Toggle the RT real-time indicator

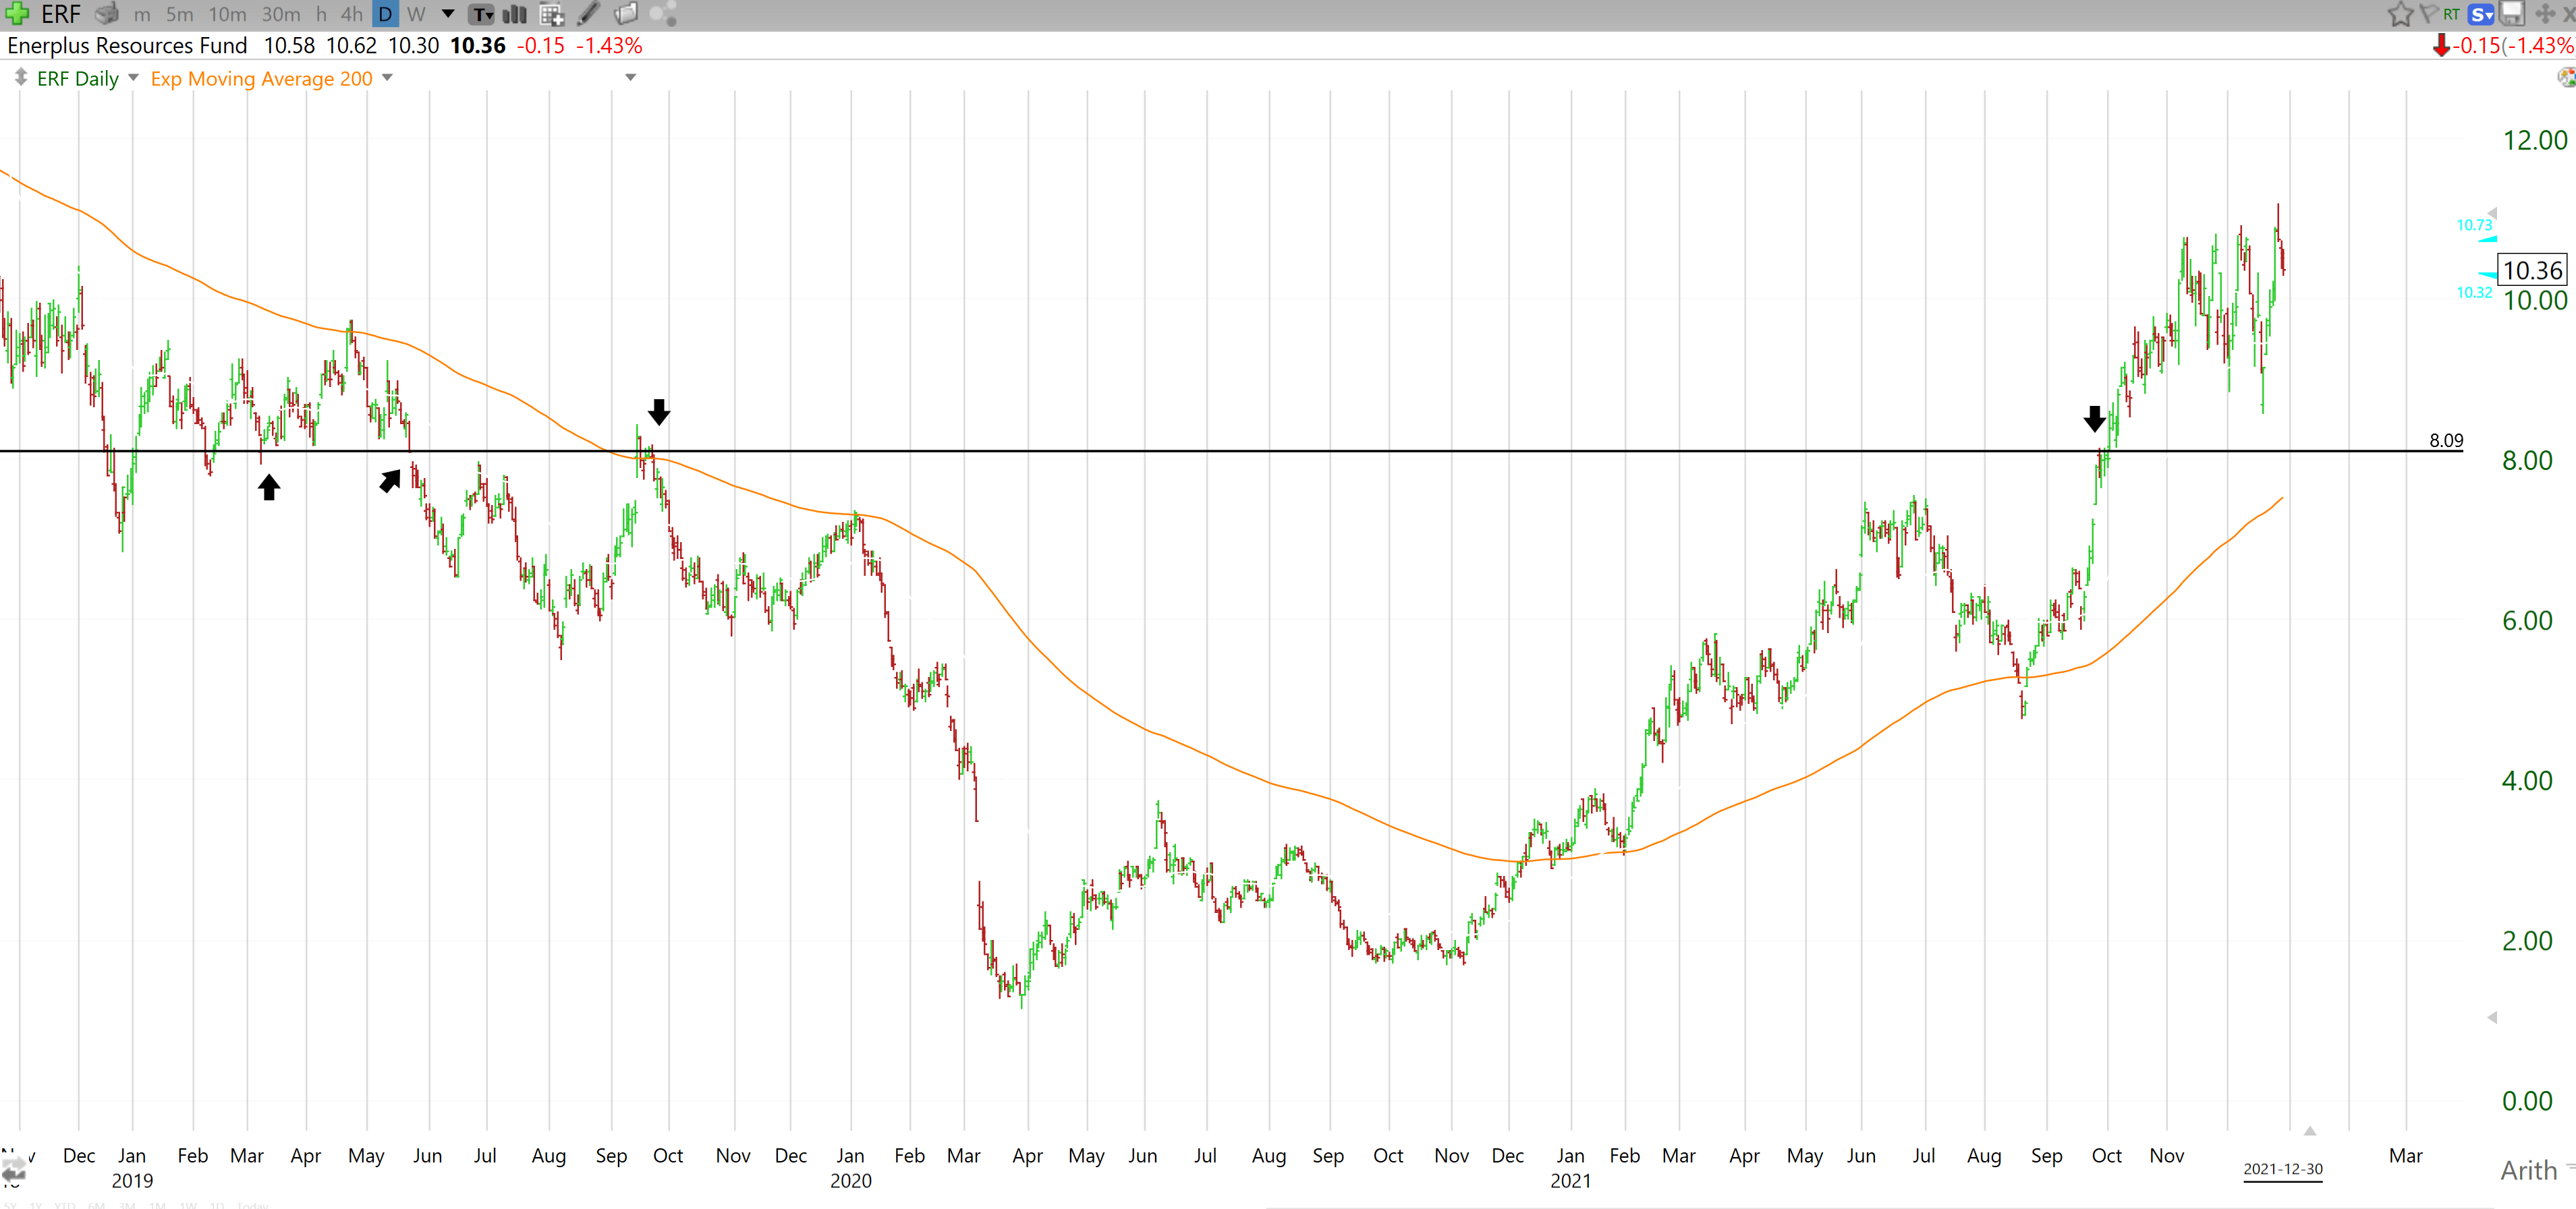[x=2451, y=14]
